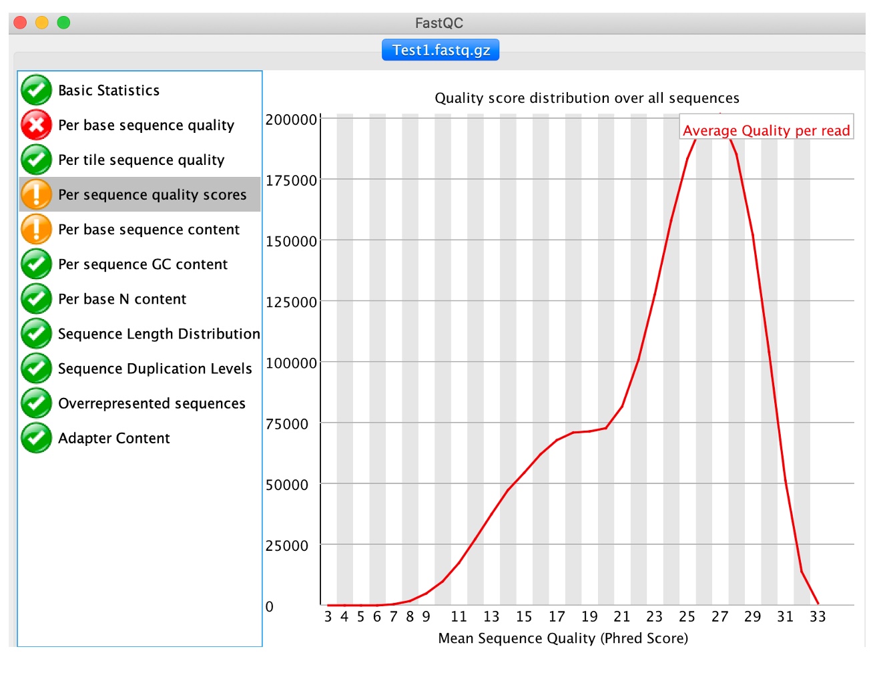Screen dimensions: 879x673
Task: Click the orange warning icon for Per sequence quality scores
Action: click(x=36, y=194)
